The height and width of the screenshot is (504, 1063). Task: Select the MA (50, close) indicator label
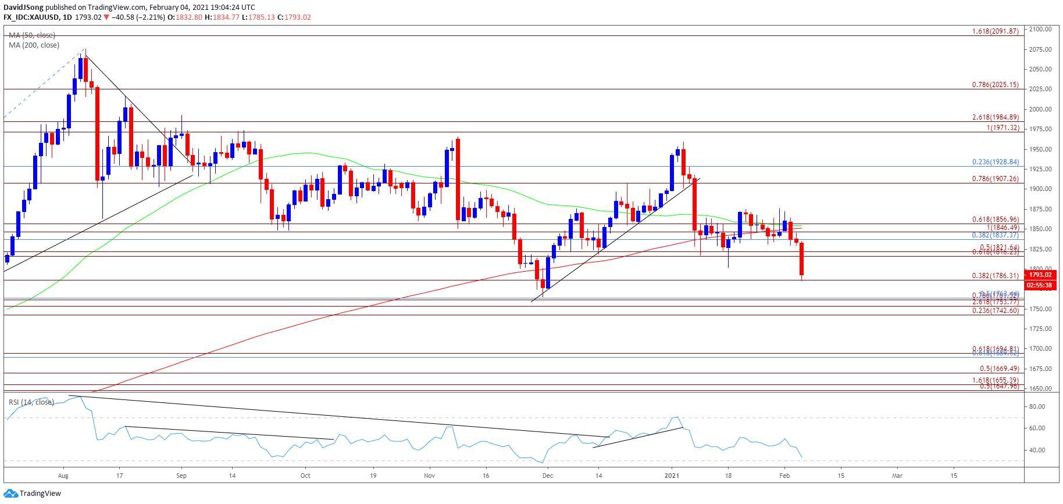tap(32, 35)
